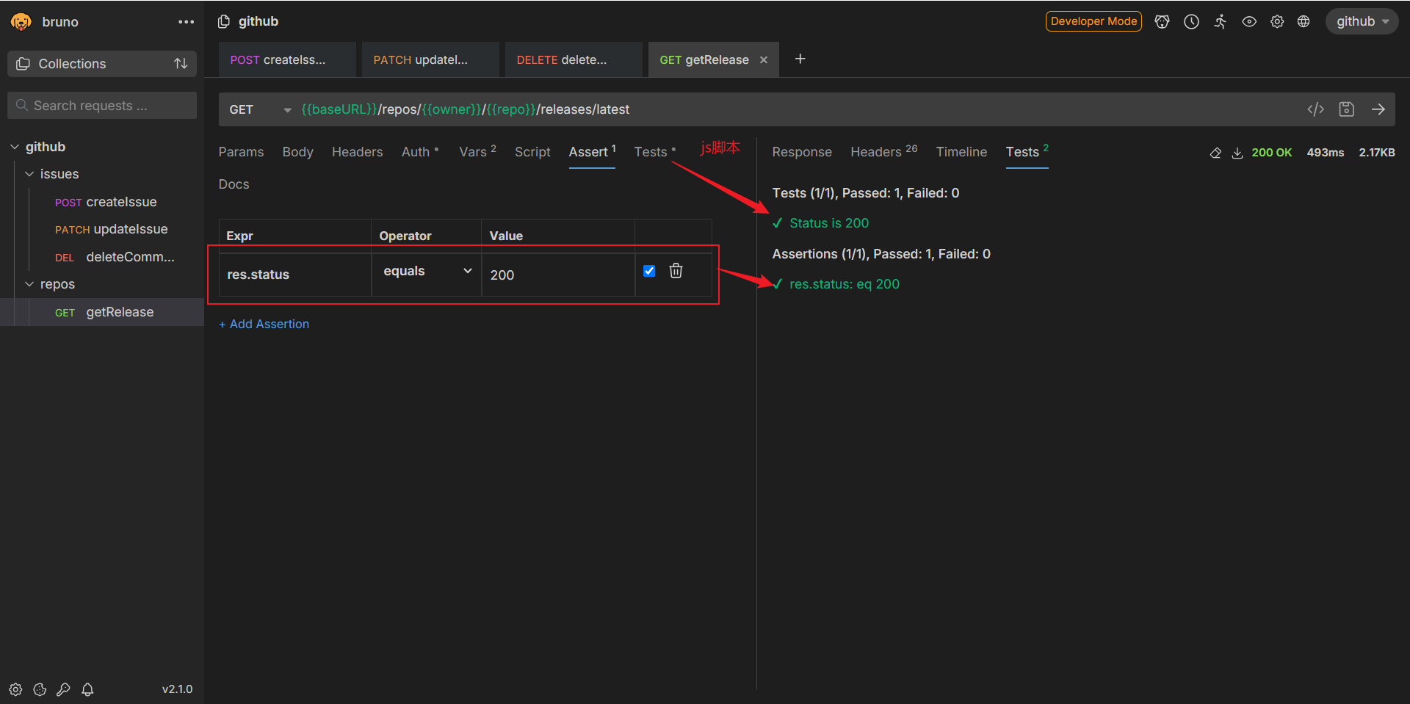The image size is (1410, 704).
Task: Close the GET getRelease tab
Action: [764, 60]
